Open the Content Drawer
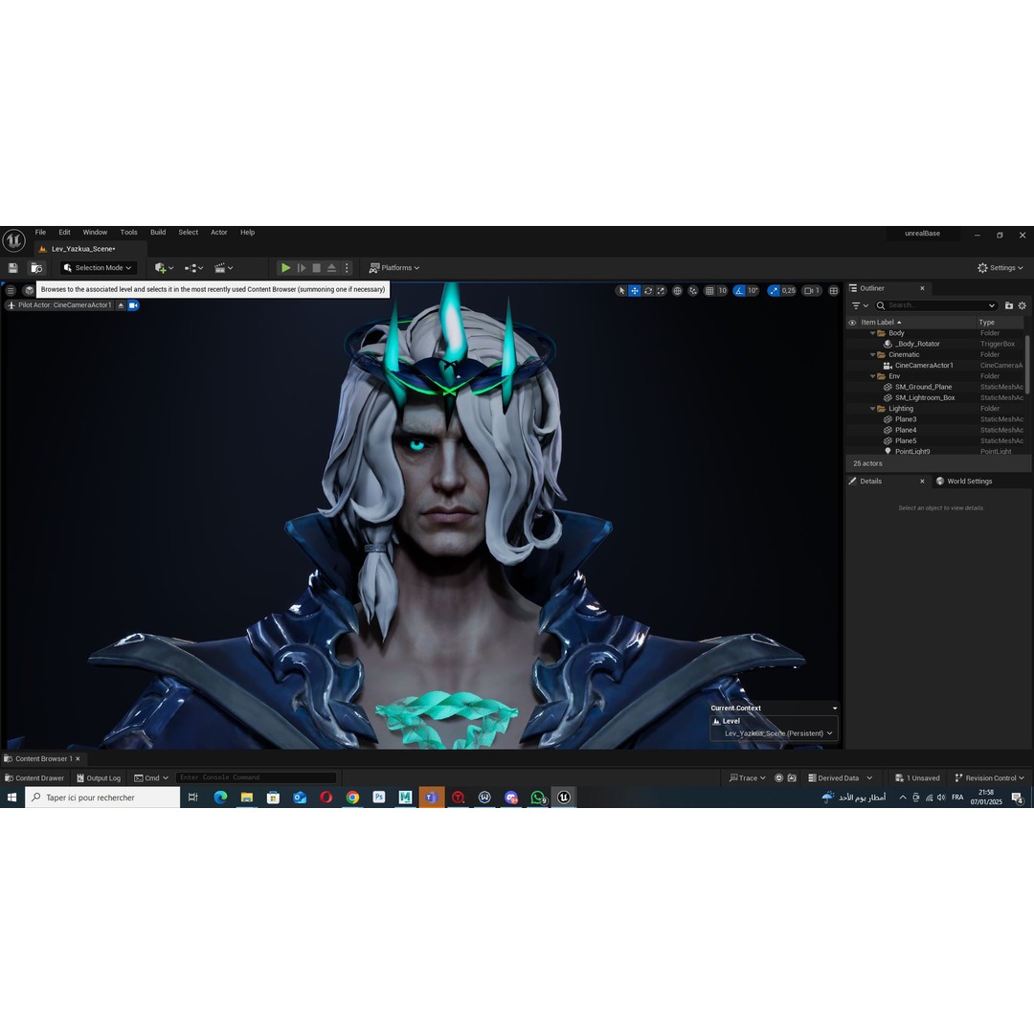 coord(34,778)
